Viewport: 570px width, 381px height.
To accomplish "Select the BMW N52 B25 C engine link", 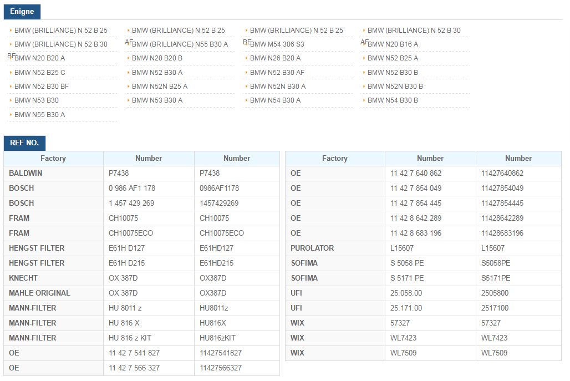I will 40,73.
